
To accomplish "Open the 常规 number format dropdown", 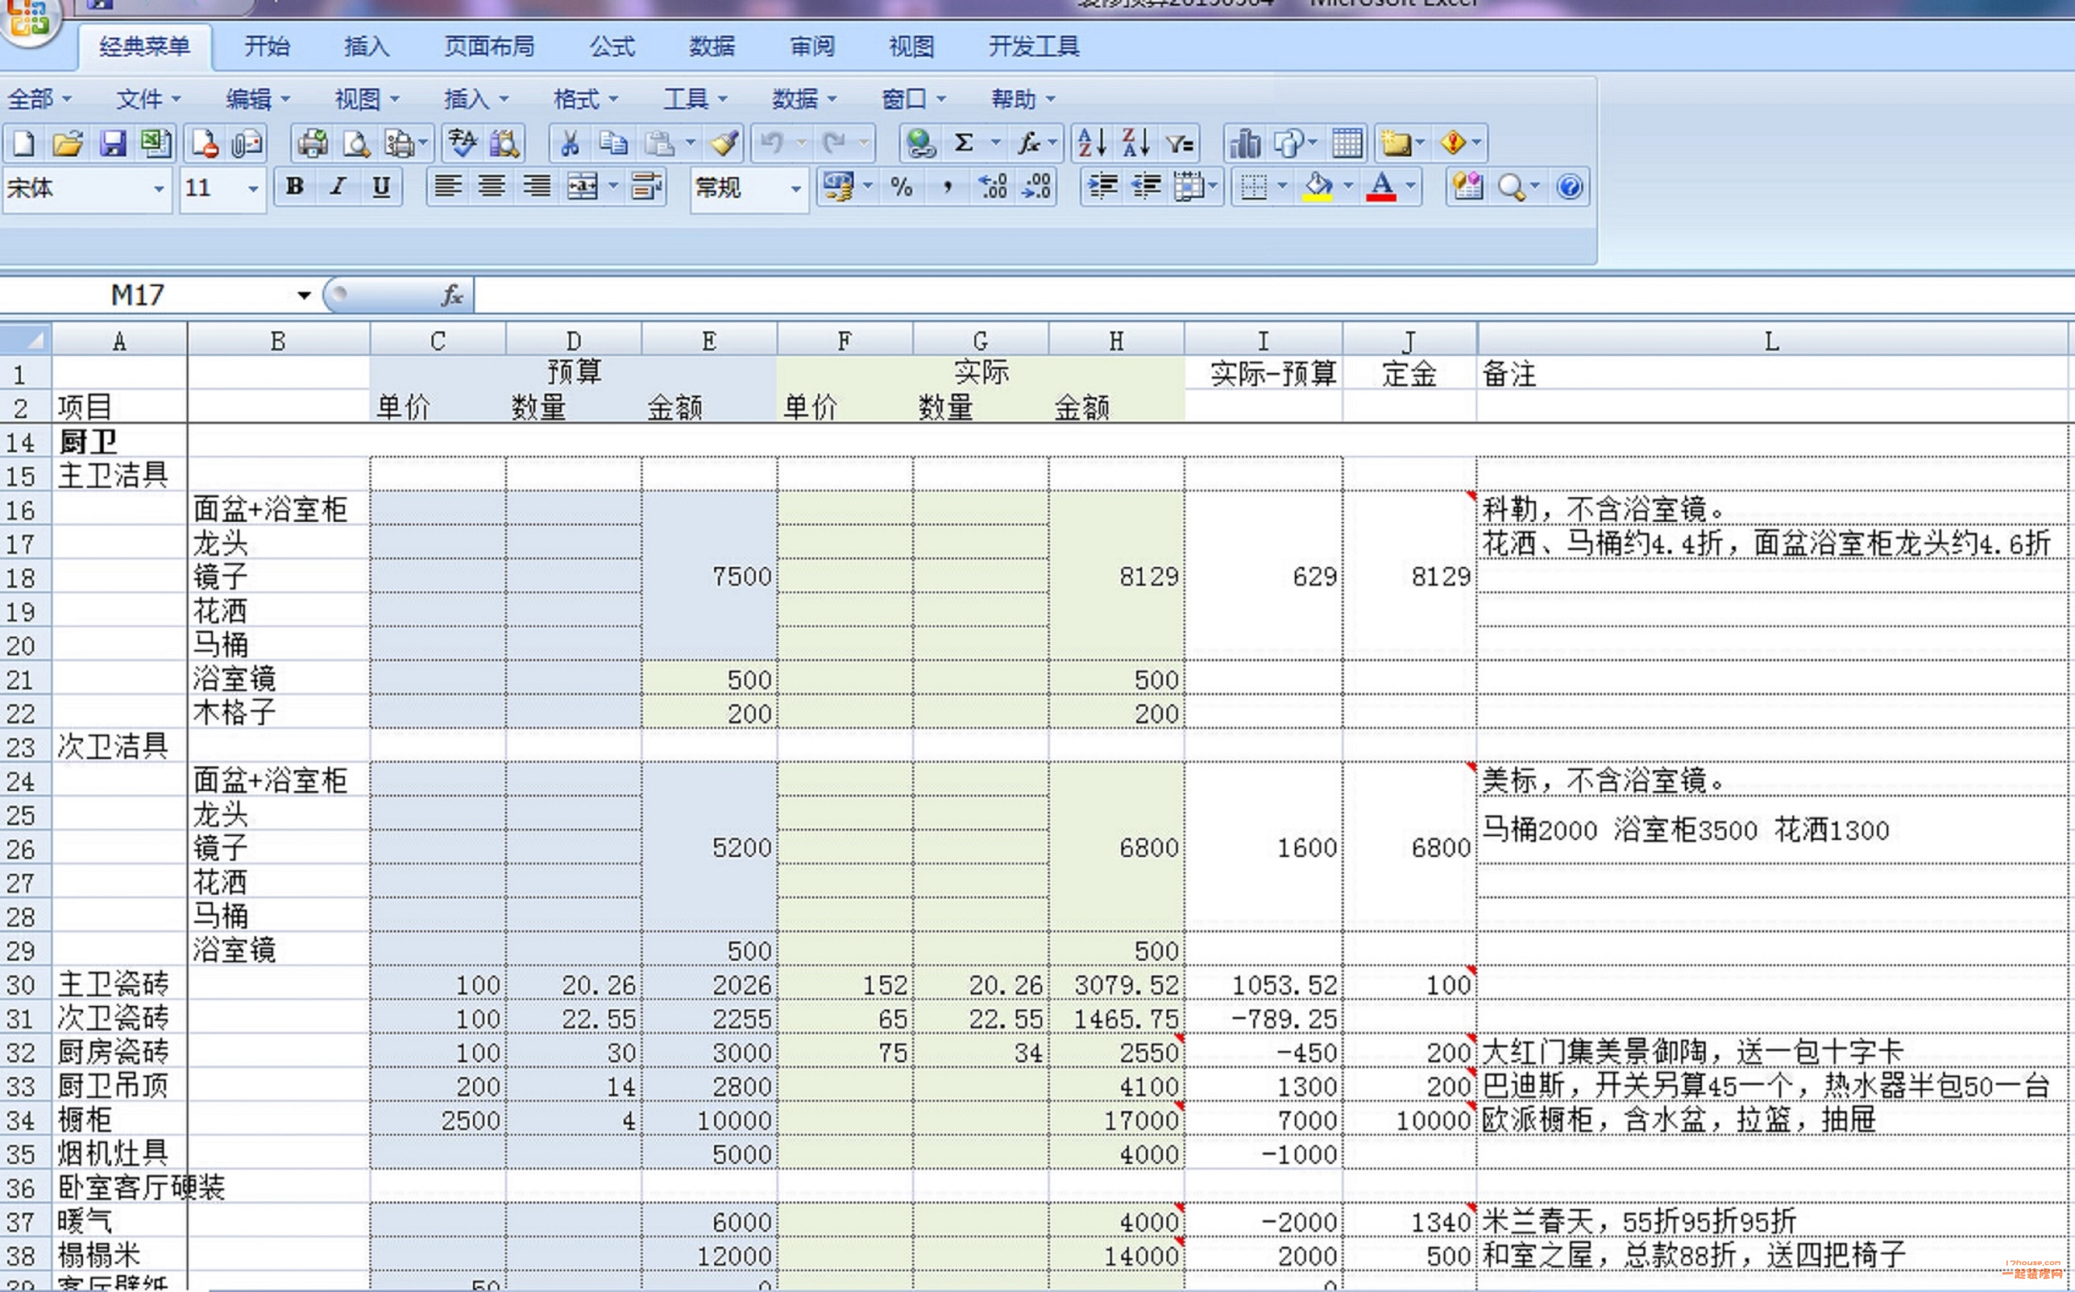I will click(796, 189).
